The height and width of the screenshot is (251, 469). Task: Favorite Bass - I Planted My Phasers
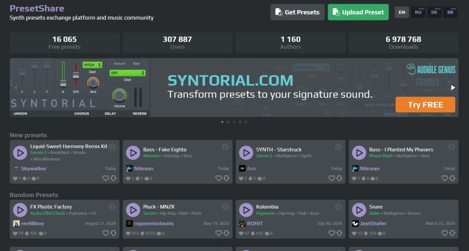click(x=445, y=178)
